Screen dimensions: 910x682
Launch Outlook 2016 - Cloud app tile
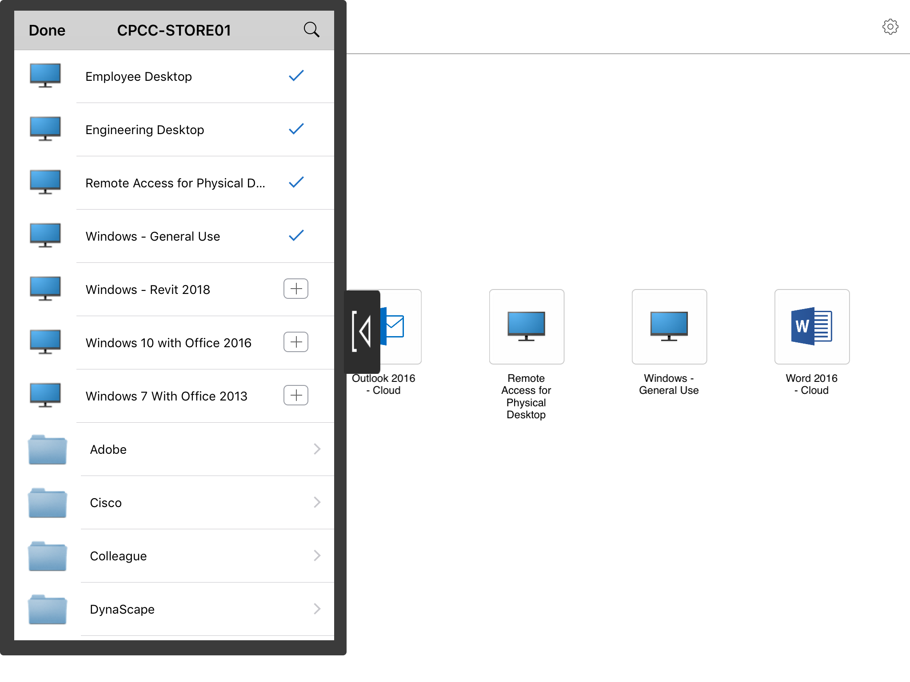[401, 327]
